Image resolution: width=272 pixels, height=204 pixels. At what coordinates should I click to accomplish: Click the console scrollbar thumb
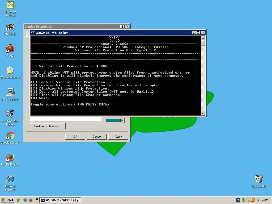point(203,43)
